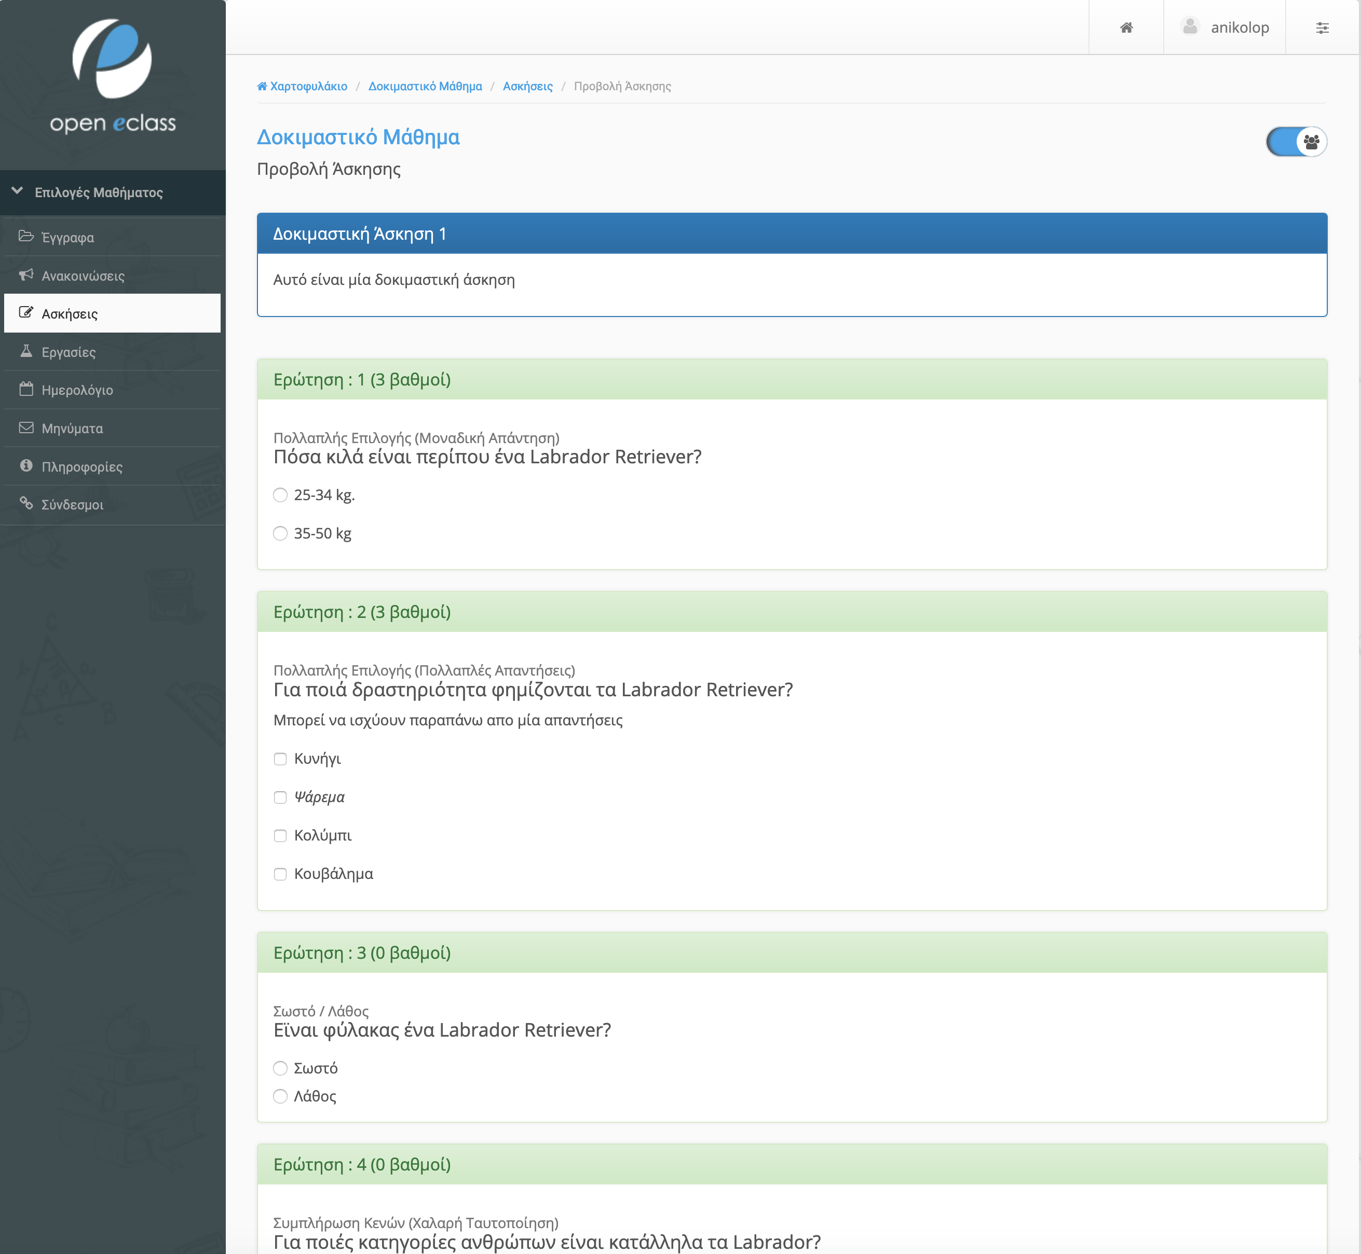Click the Έγγραφα folder icon
Image resolution: width=1361 pixels, height=1254 pixels.
(26, 236)
